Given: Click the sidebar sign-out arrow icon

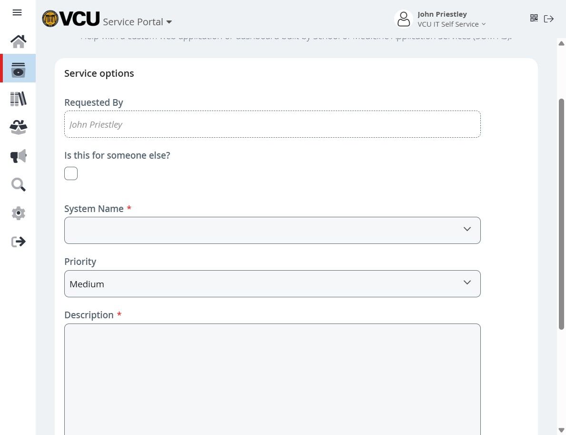Looking at the screenshot, I should 18,242.
